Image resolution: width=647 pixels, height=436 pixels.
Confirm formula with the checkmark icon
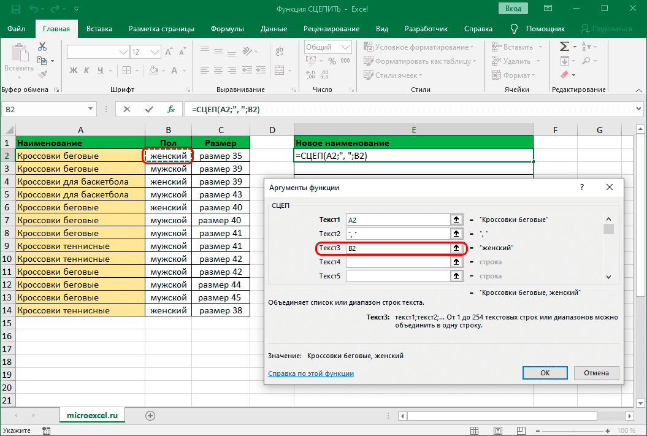(149, 109)
